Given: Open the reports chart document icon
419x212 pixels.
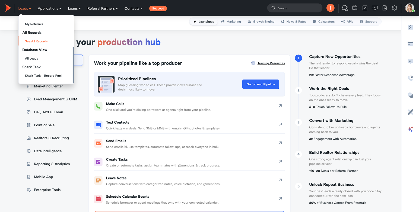Looking at the screenshot, I should (x=385, y=8).
